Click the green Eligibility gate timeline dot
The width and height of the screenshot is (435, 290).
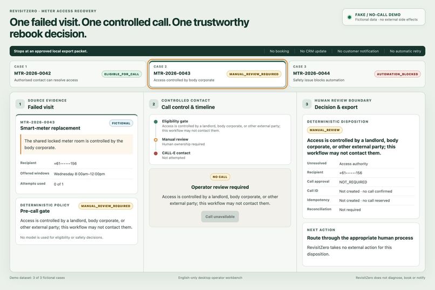[155, 122]
